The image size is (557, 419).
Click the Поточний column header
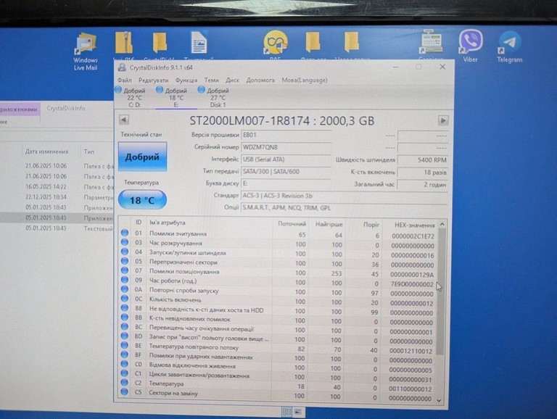click(292, 224)
